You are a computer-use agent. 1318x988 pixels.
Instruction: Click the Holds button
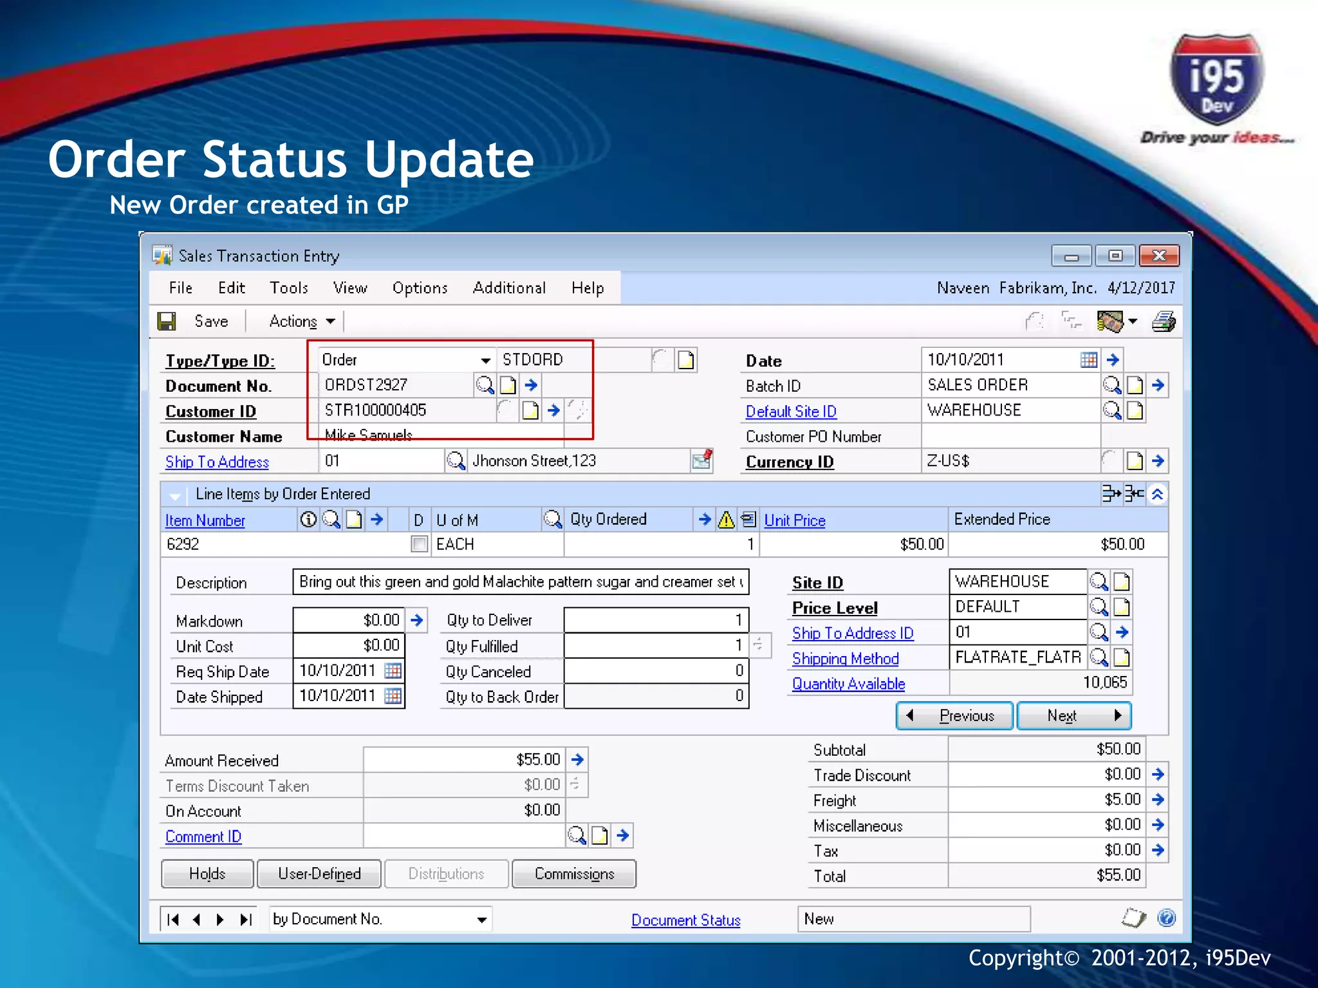tap(207, 874)
